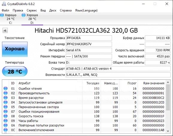Click the Серийный номер field

89,44
